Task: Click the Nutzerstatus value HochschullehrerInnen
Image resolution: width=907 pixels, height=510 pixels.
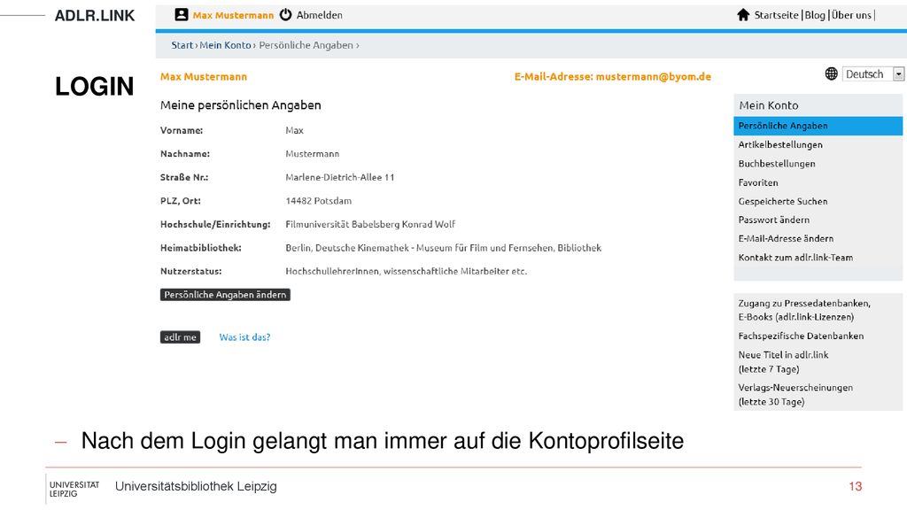Action: click(x=406, y=271)
